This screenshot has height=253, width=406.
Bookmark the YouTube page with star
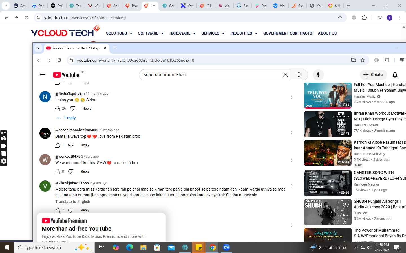tap(363, 60)
